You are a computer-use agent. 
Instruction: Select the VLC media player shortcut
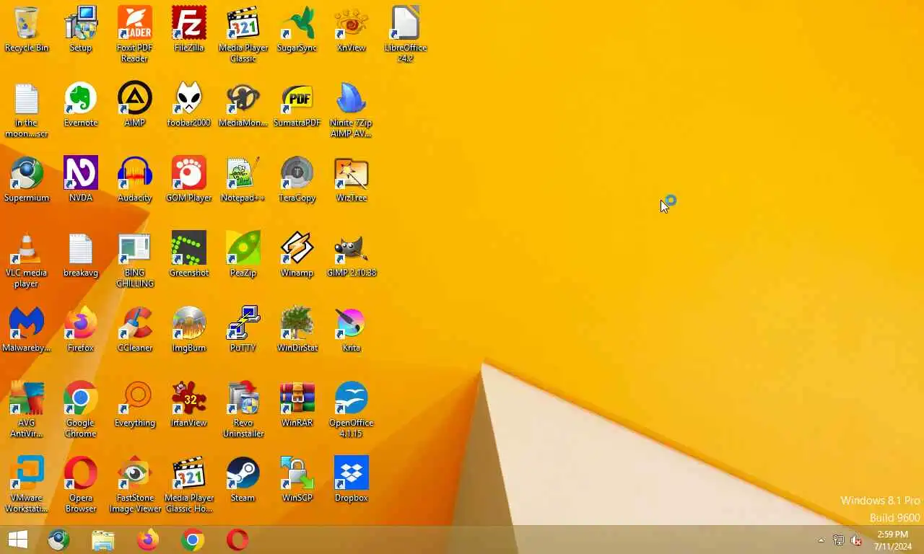27,260
